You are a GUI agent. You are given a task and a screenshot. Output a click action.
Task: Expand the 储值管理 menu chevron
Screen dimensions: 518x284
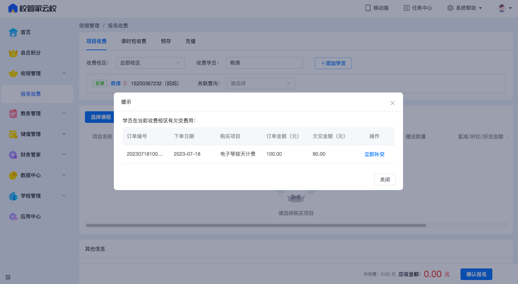click(64, 134)
